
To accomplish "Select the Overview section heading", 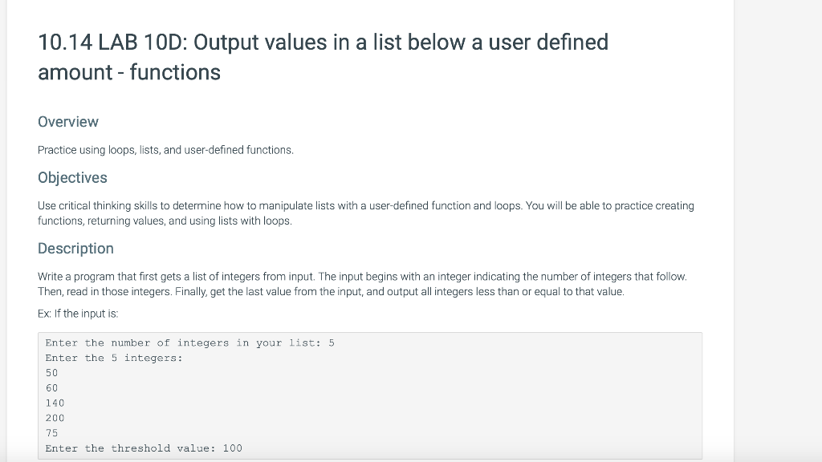I will point(68,122).
